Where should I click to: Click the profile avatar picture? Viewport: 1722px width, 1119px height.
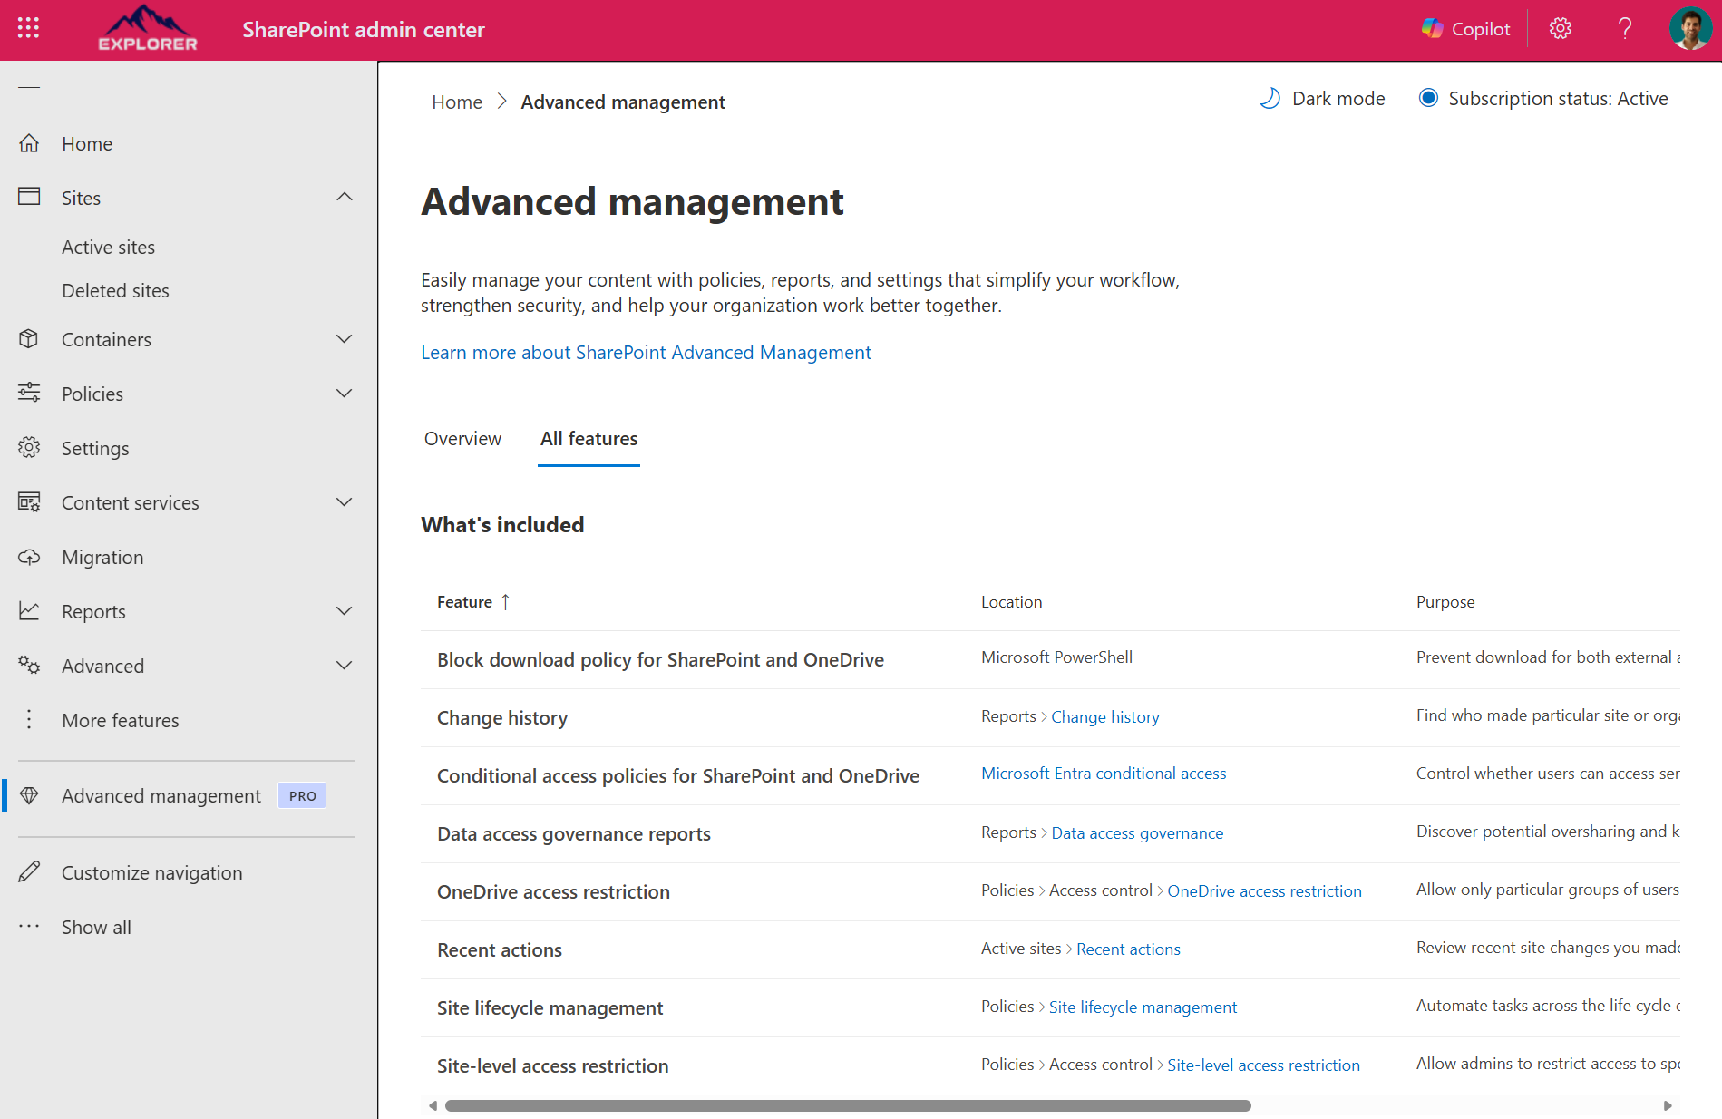click(x=1690, y=28)
